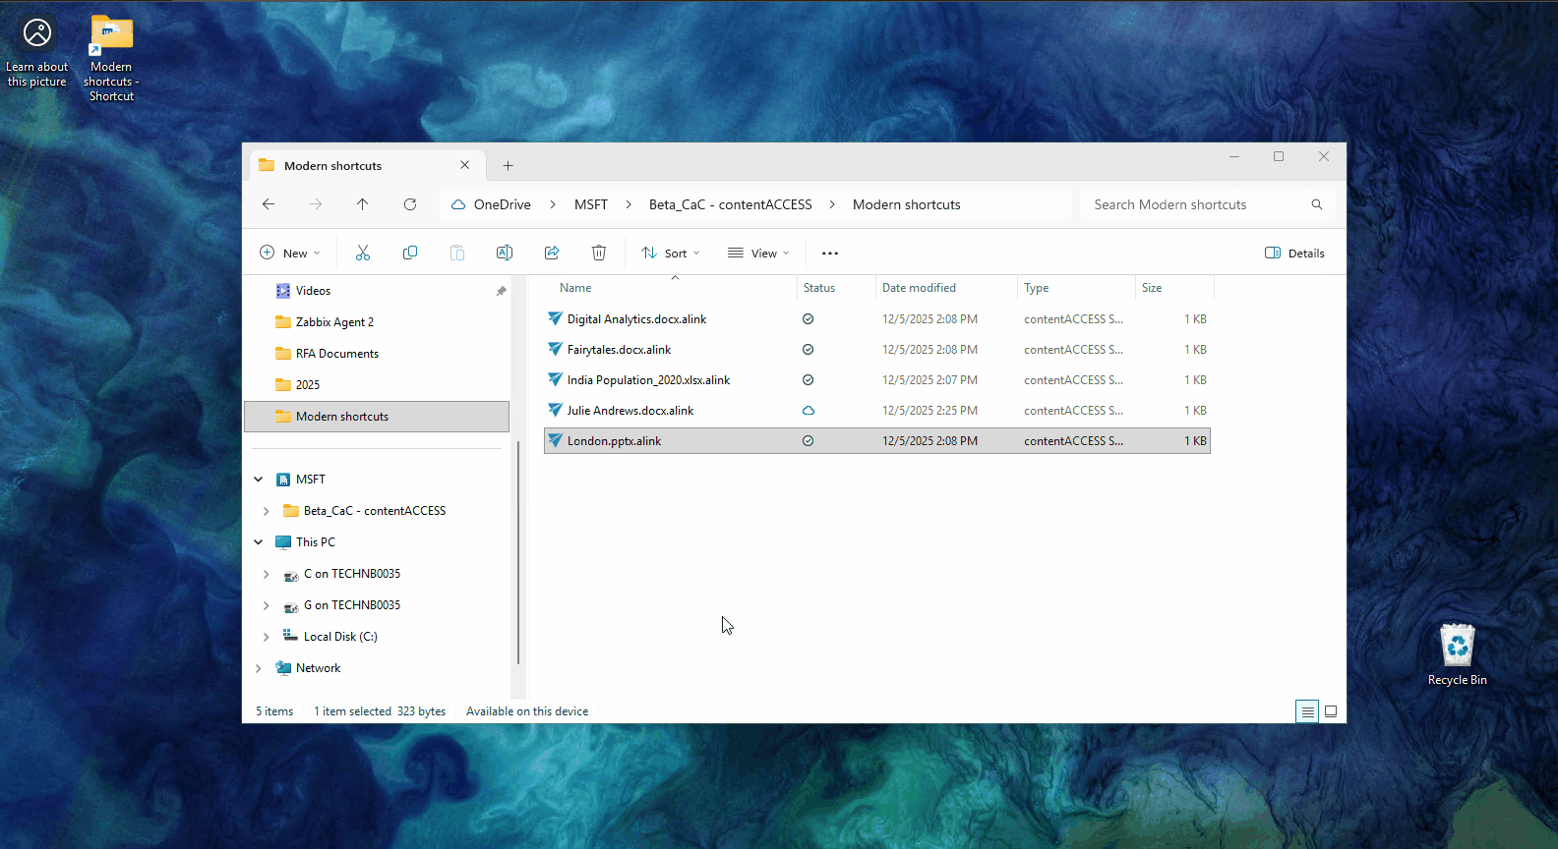Click Digital Analytics synced status icon

coord(808,318)
